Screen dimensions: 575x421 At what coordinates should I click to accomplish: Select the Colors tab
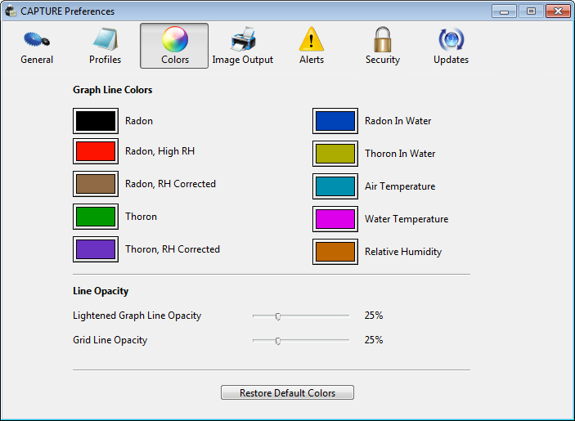click(x=174, y=46)
